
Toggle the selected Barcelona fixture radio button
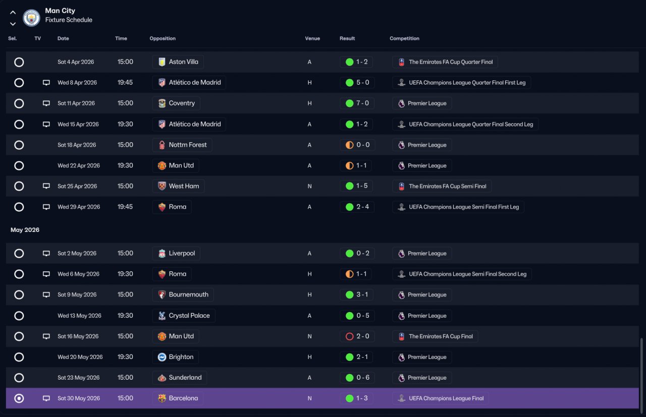point(19,398)
